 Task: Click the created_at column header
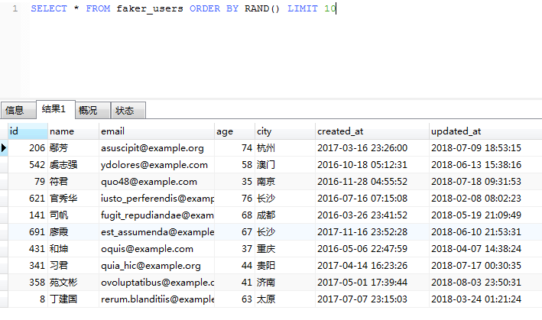click(372, 131)
